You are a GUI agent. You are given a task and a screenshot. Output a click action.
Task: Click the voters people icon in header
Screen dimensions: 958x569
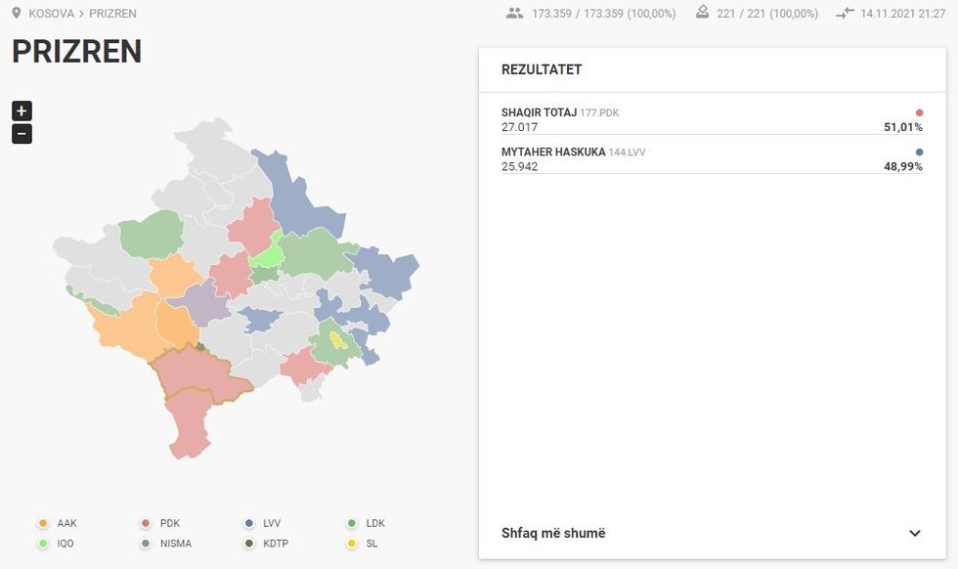[514, 14]
